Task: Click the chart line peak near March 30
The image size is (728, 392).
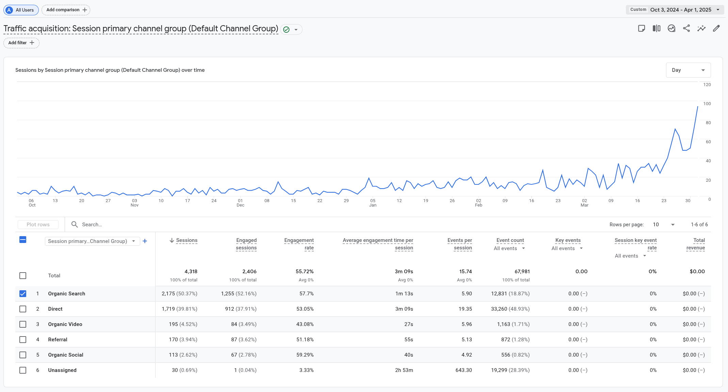Action: click(698, 107)
